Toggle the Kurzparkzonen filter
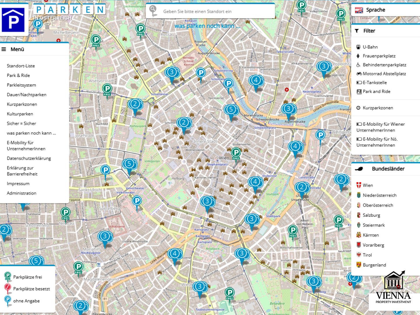The image size is (420, 315). point(378,108)
